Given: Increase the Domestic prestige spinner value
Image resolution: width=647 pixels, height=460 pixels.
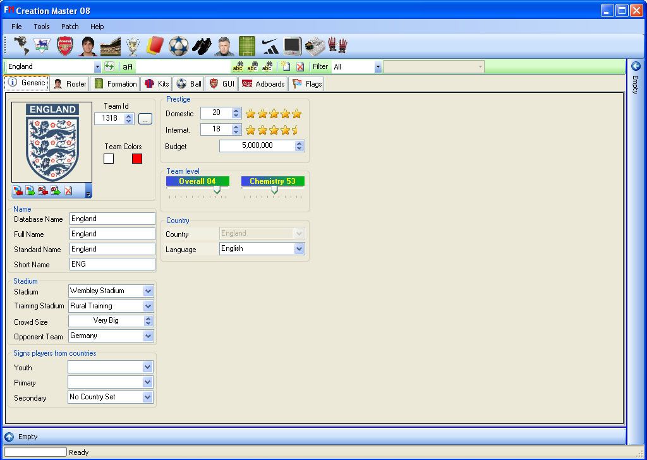Looking at the screenshot, I should coord(236,111).
